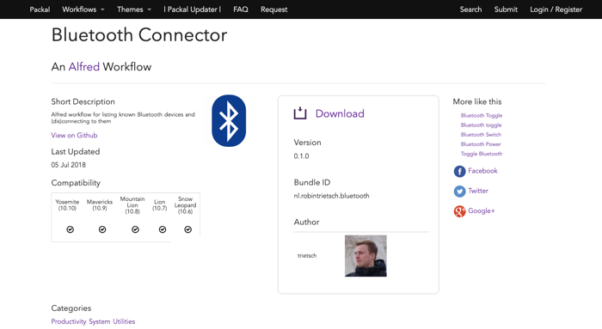602x329 pixels.
Task: Open the 'Bluetooth Toggle' related workflow
Action: [482, 115]
